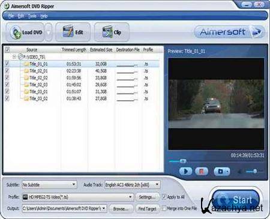Click the 01:53:31 trimmed length cell
270x219 pixels.
pyautogui.click(x=74, y=64)
